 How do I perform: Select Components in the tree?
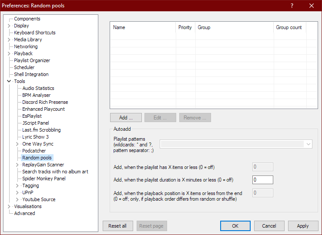click(x=27, y=19)
